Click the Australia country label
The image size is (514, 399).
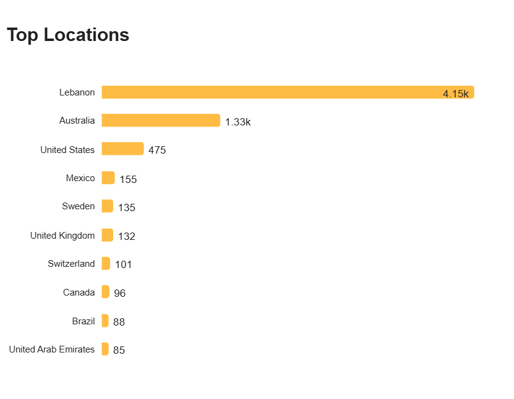[77, 121]
